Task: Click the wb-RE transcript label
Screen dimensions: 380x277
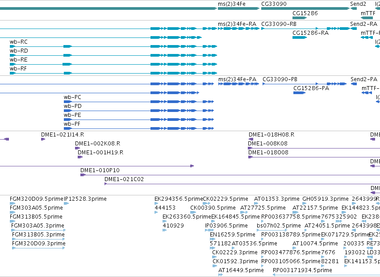Action: pos(19,60)
